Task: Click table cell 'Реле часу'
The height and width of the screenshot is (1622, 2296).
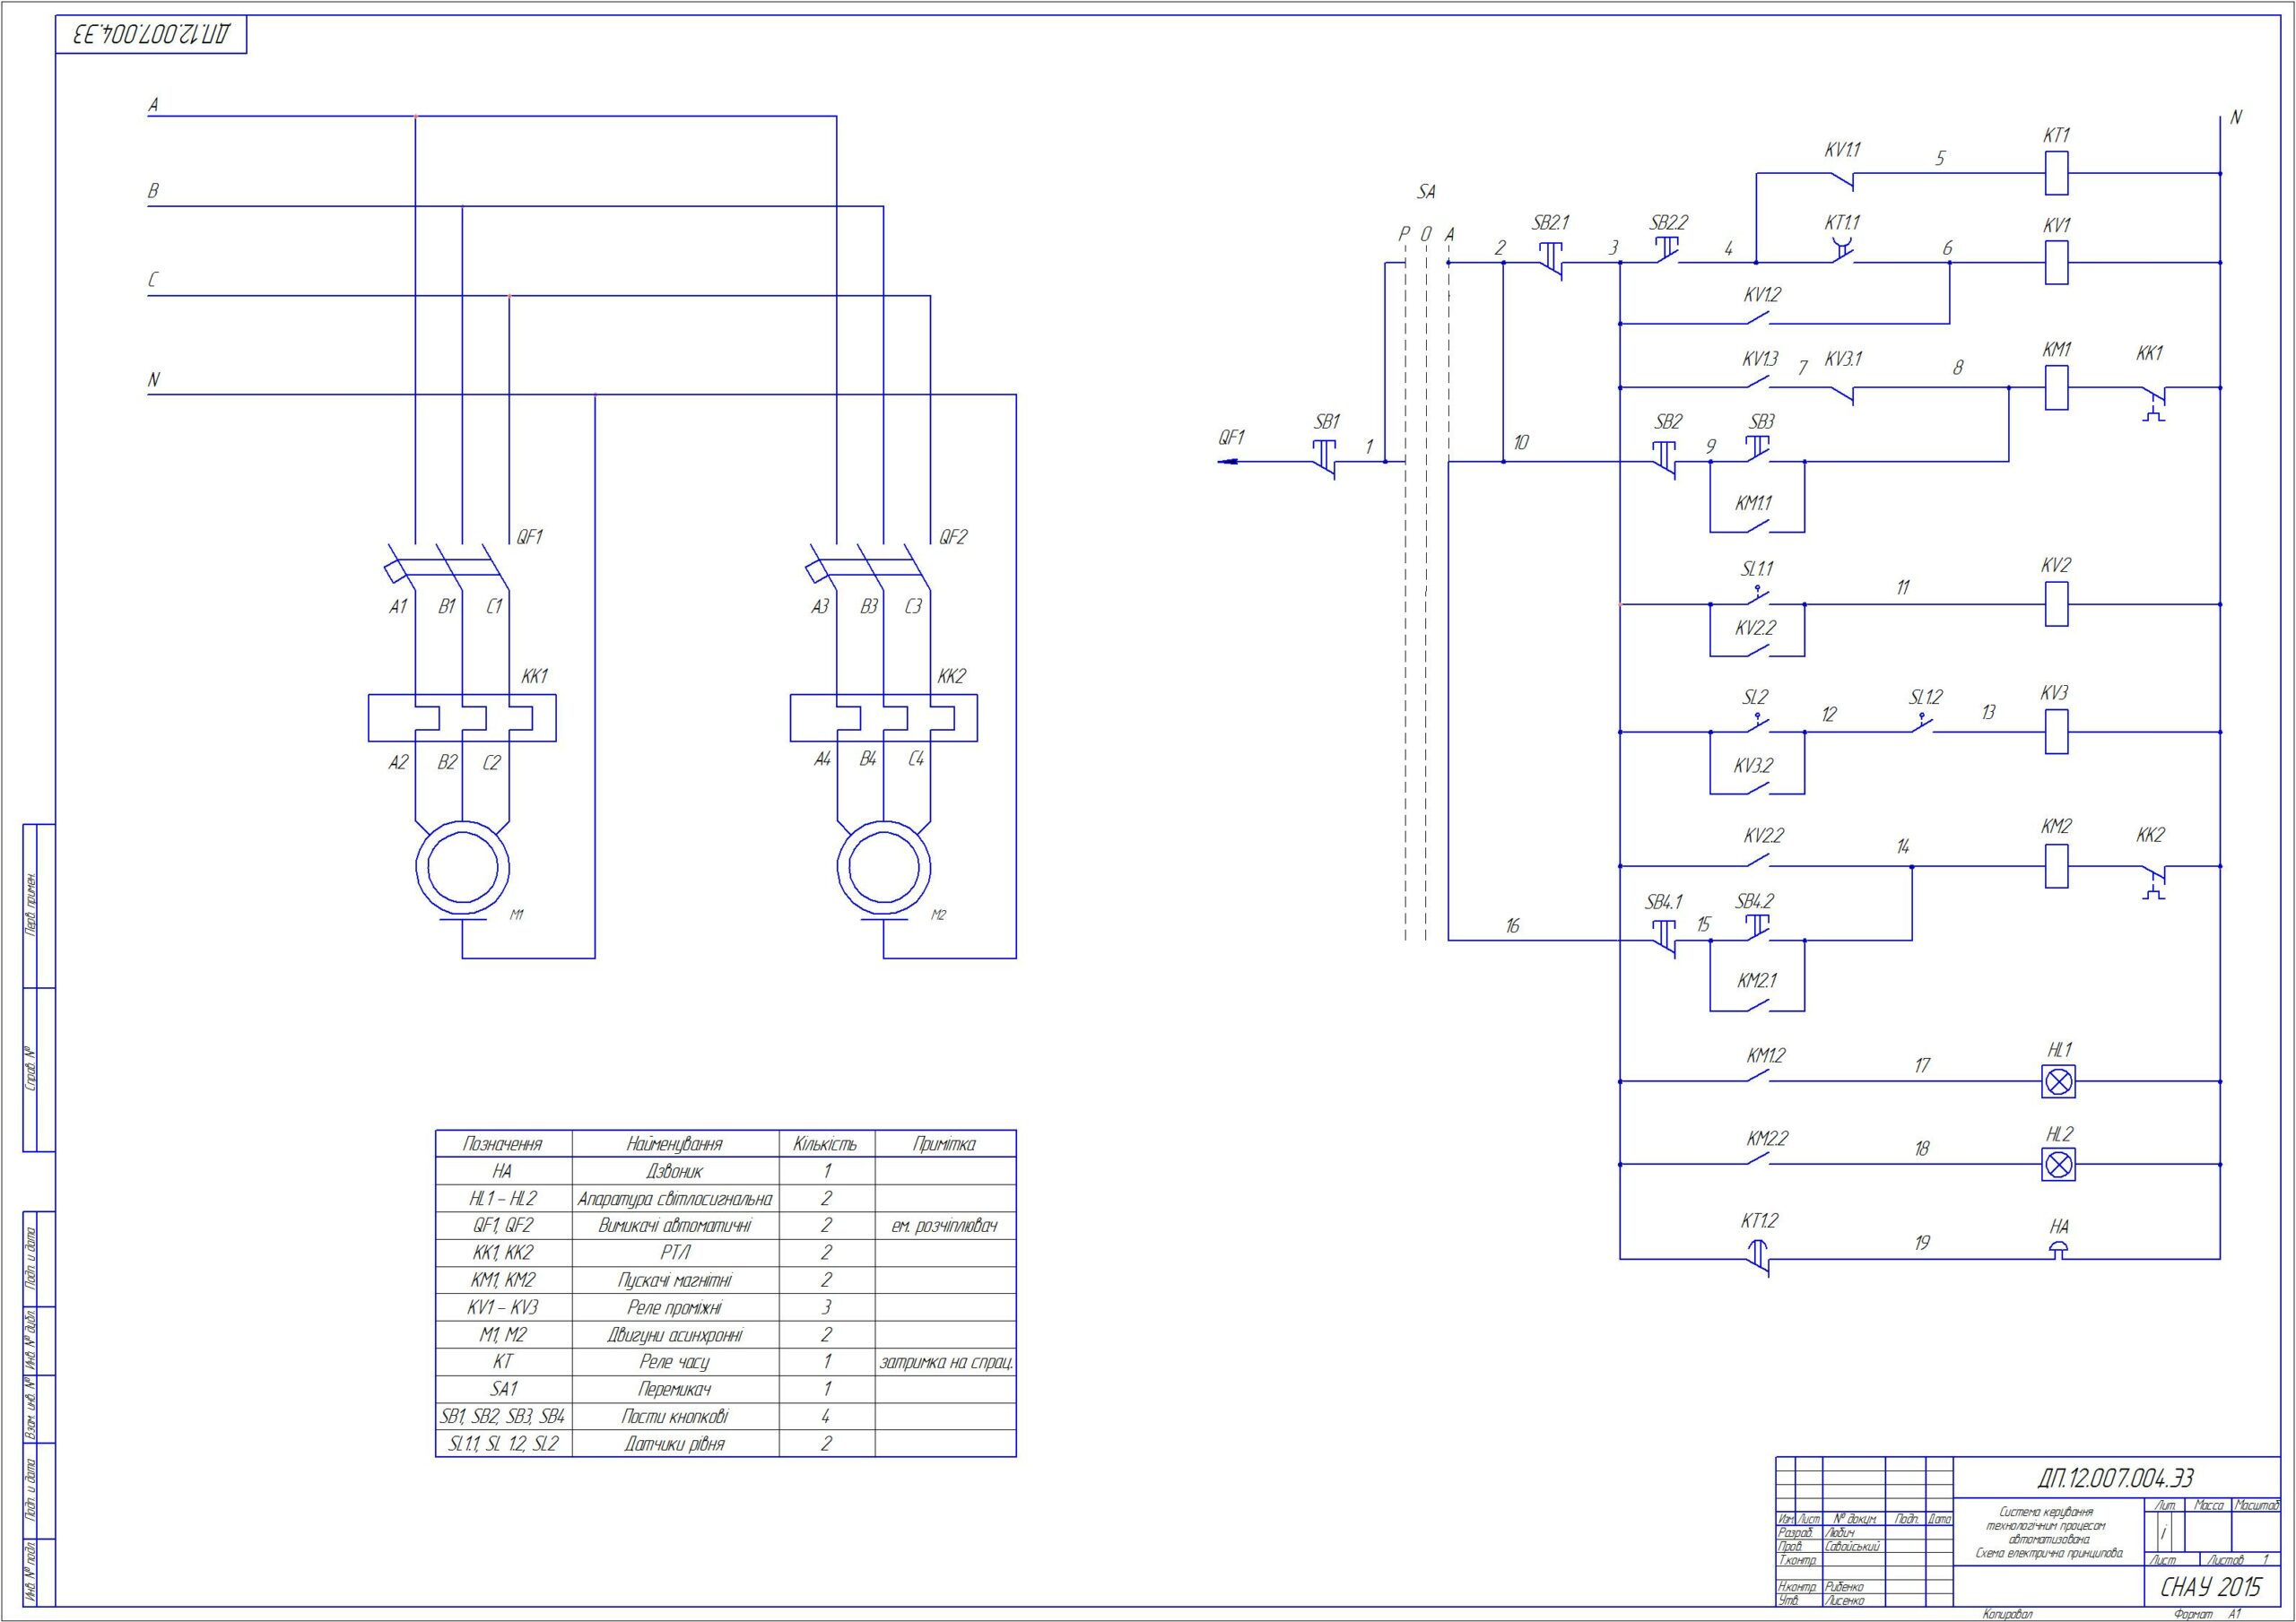Action: tap(675, 1362)
